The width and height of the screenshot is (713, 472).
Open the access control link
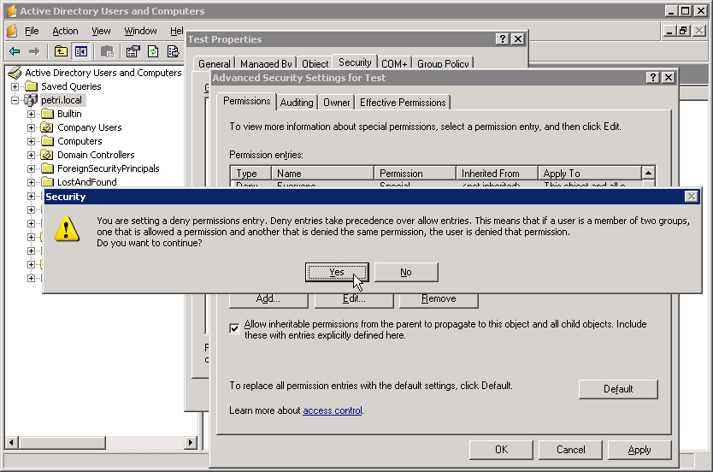pos(333,410)
